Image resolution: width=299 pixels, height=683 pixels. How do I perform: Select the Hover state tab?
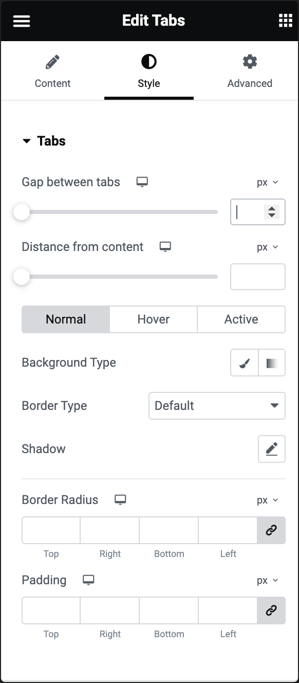[x=153, y=319]
